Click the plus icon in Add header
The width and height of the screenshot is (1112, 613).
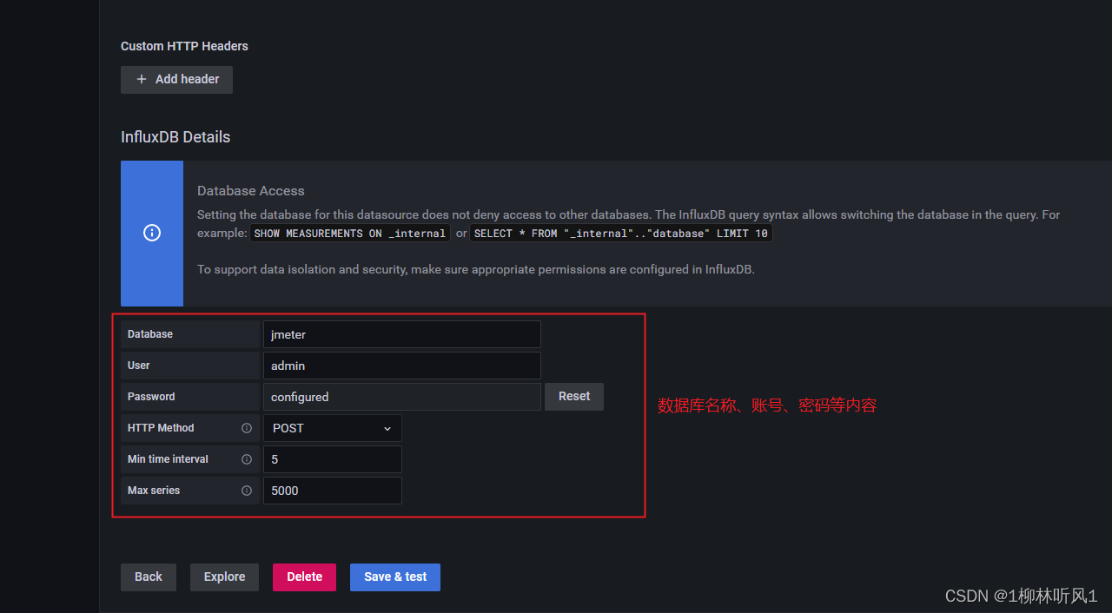tap(142, 79)
